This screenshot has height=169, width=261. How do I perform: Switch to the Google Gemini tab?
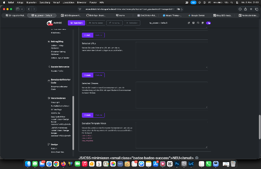coord(198,15)
